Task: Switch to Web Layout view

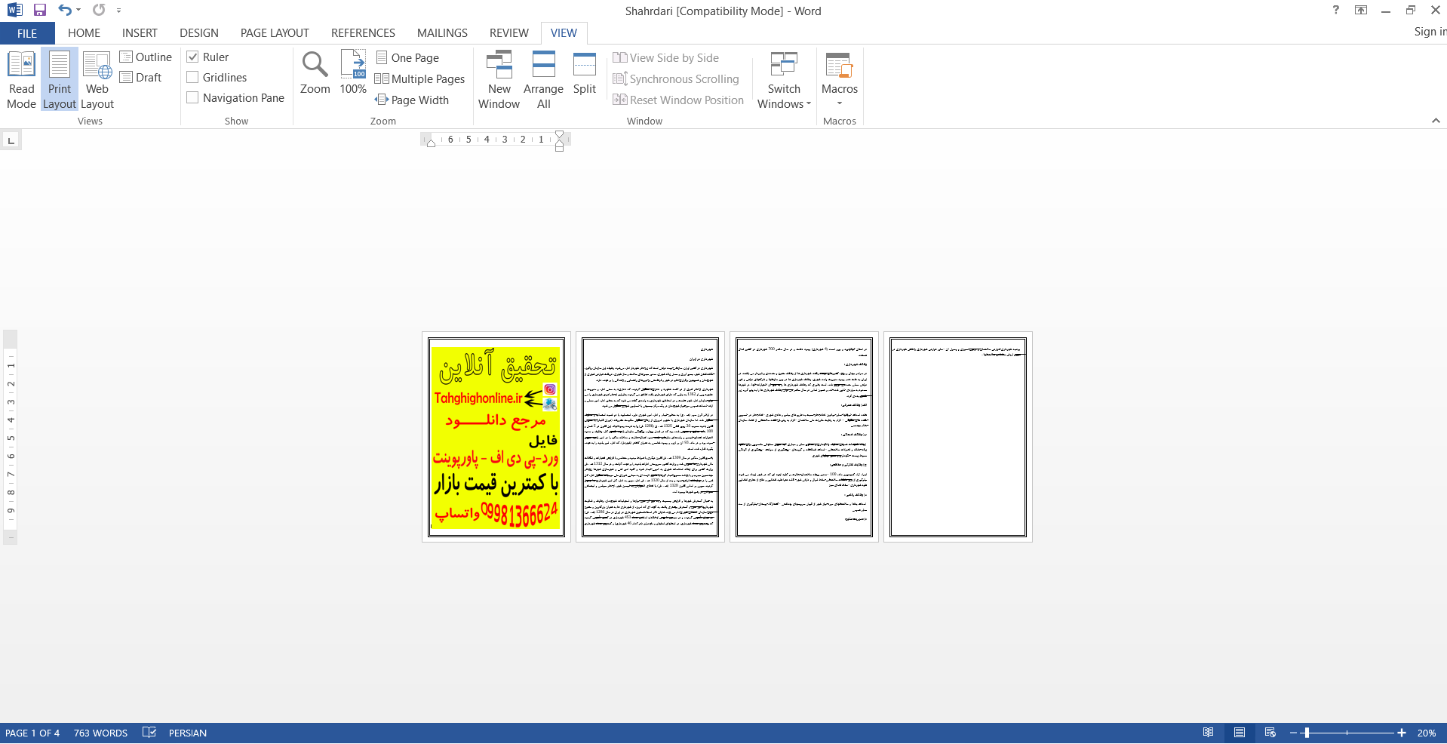Action: (x=97, y=80)
